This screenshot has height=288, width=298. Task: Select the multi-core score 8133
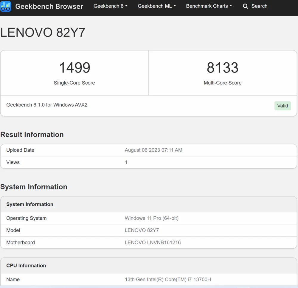click(x=223, y=67)
